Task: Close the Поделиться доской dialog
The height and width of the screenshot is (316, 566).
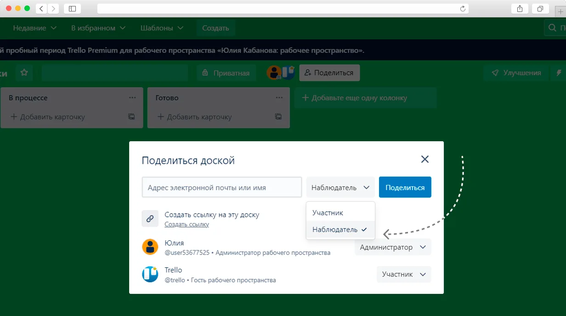Action: [x=425, y=159]
